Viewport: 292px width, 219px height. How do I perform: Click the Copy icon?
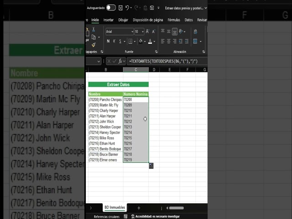coord(94,37)
